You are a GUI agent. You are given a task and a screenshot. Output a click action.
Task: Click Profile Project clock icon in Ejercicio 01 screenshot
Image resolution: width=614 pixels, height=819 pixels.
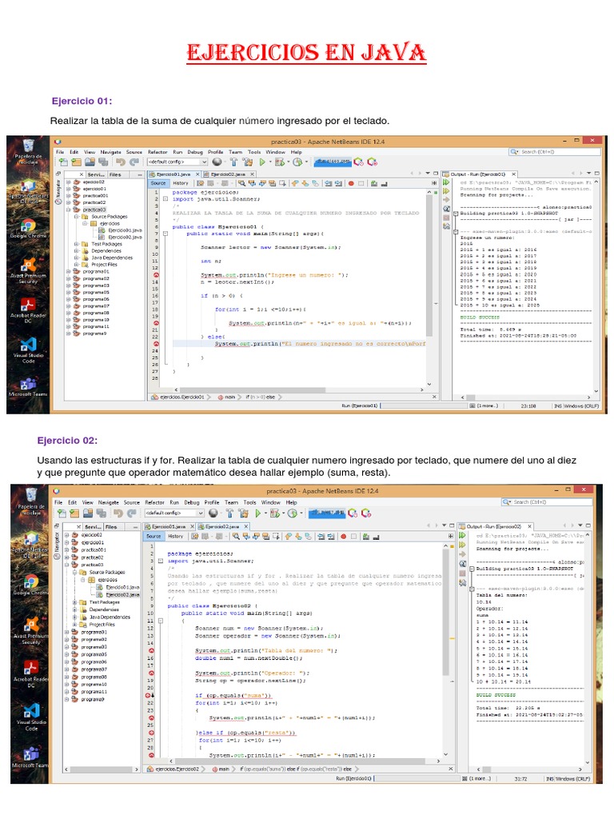coord(297,162)
